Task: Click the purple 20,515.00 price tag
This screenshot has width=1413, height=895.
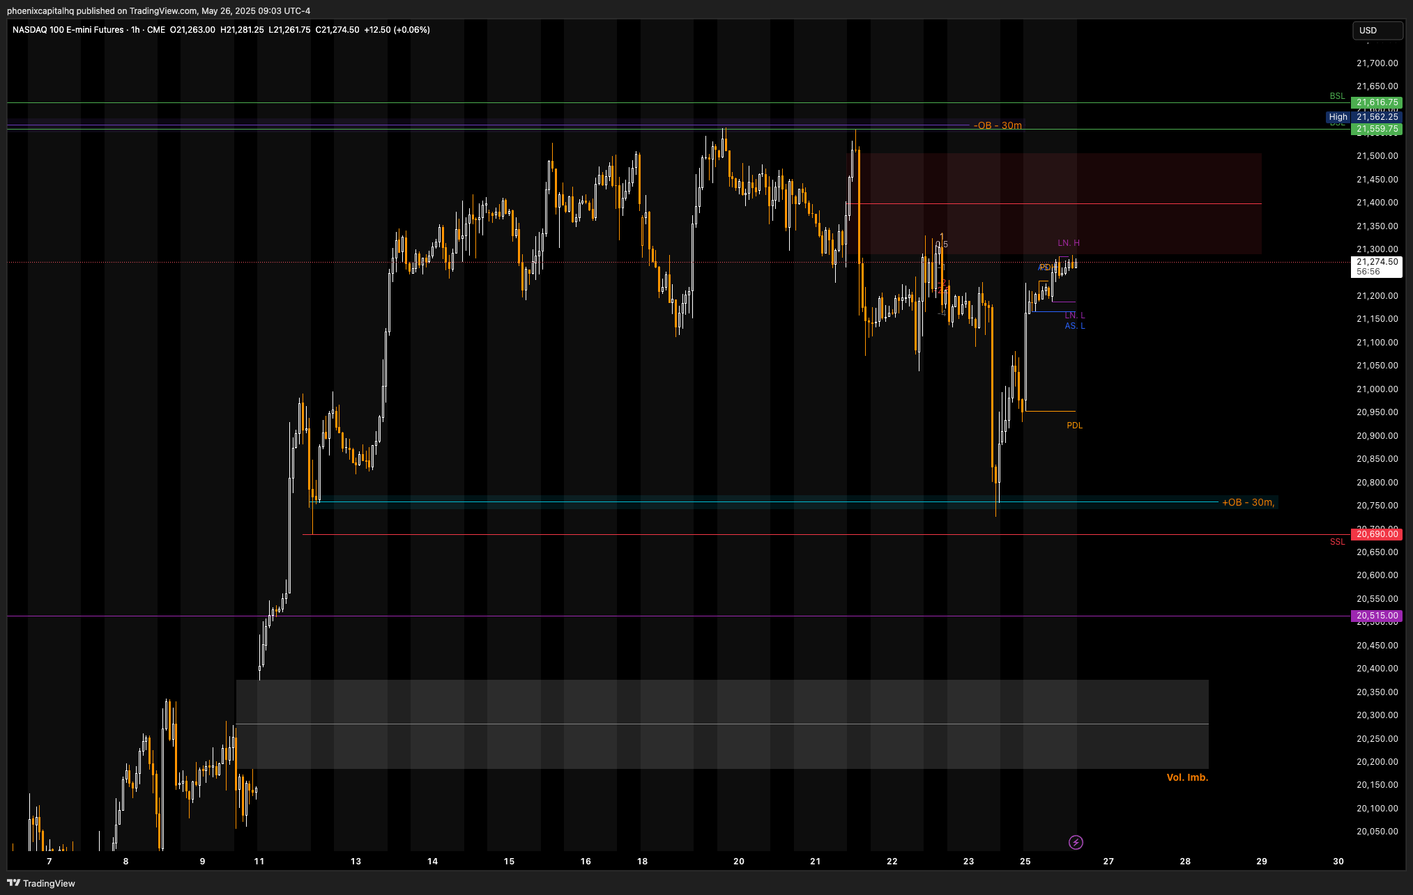Action: point(1377,616)
